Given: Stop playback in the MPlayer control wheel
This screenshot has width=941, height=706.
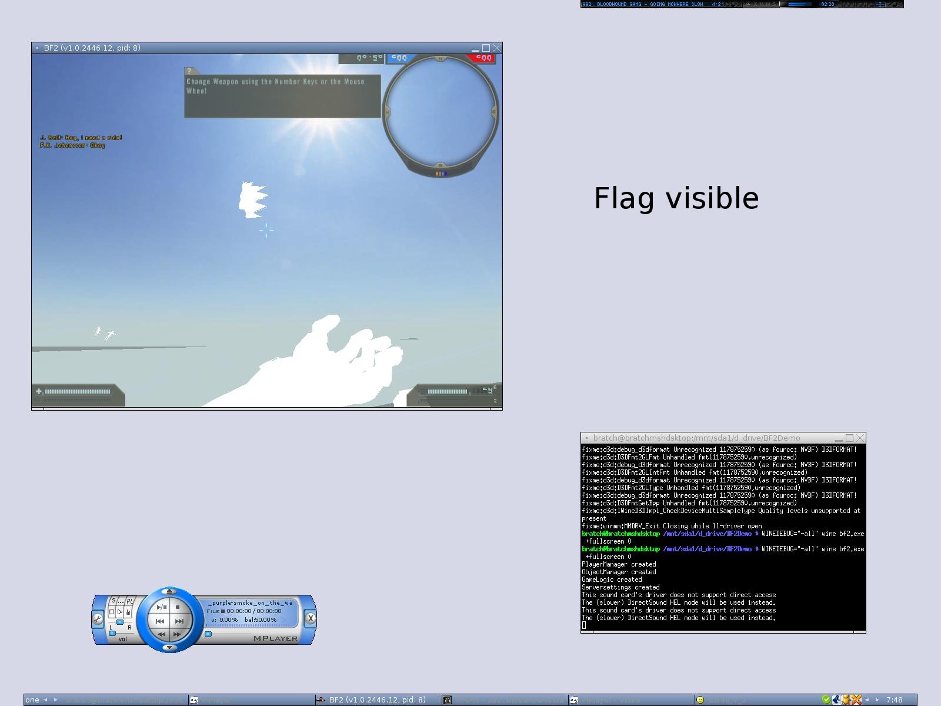Looking at the screenshot, I should 178,607.
